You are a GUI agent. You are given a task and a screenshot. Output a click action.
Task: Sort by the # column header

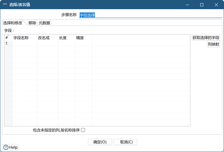point(8,38)
